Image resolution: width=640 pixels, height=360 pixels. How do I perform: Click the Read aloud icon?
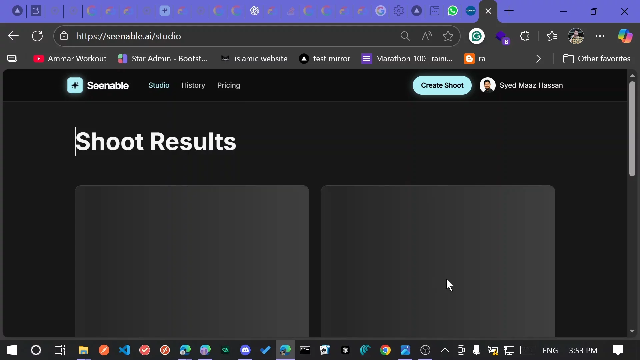click(x=427, y=36)
